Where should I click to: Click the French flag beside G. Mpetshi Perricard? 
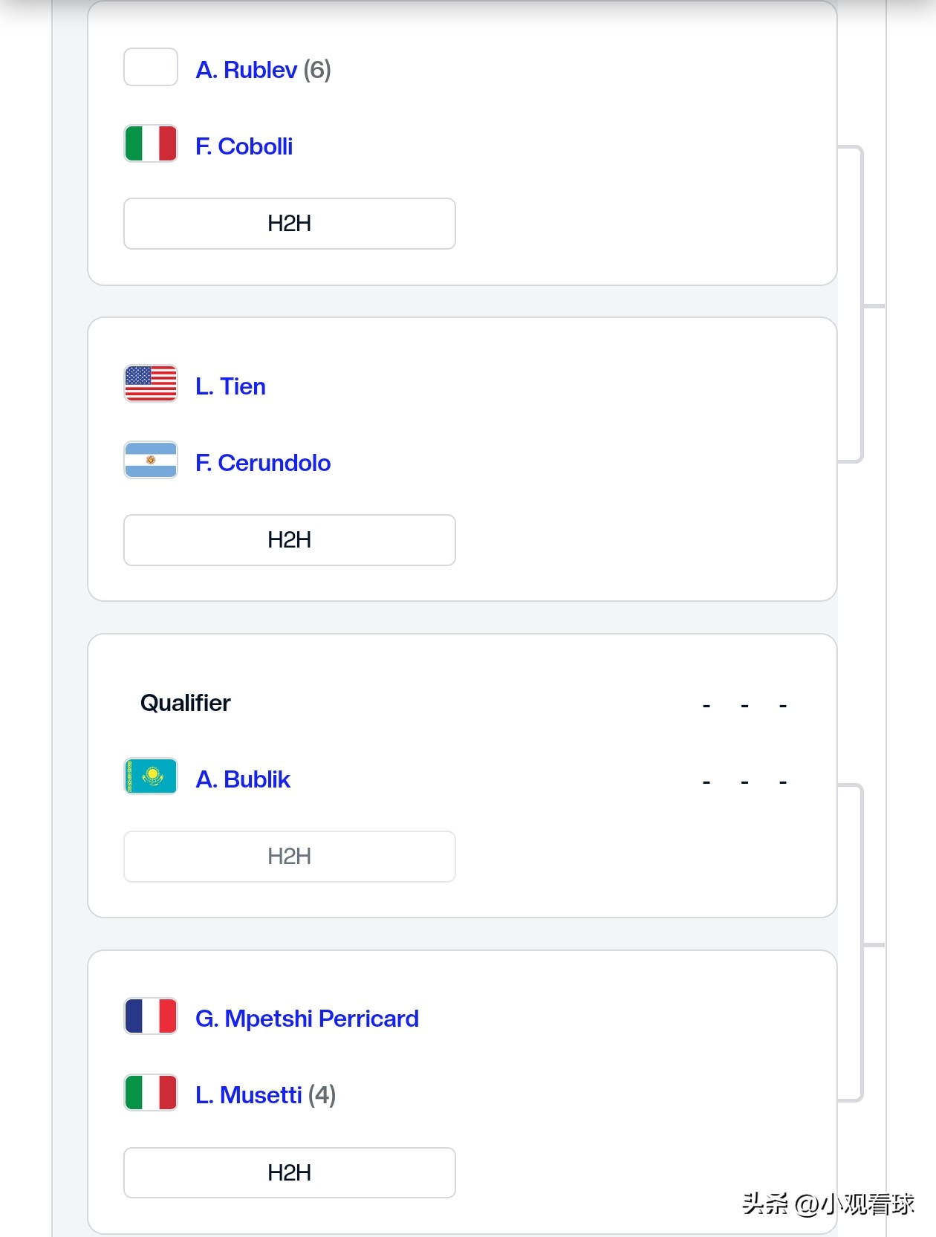[x=151, y=1016]
